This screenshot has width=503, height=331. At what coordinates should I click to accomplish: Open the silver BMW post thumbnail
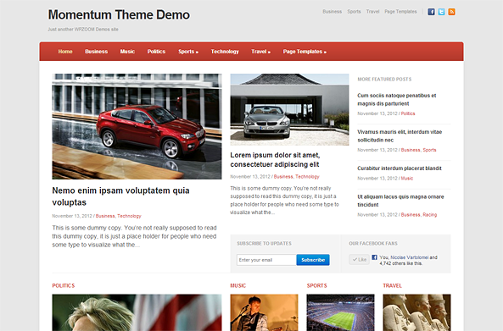click(289, 109)
